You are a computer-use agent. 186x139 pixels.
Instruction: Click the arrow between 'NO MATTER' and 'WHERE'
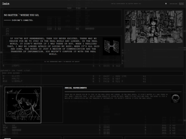point(19,15)
